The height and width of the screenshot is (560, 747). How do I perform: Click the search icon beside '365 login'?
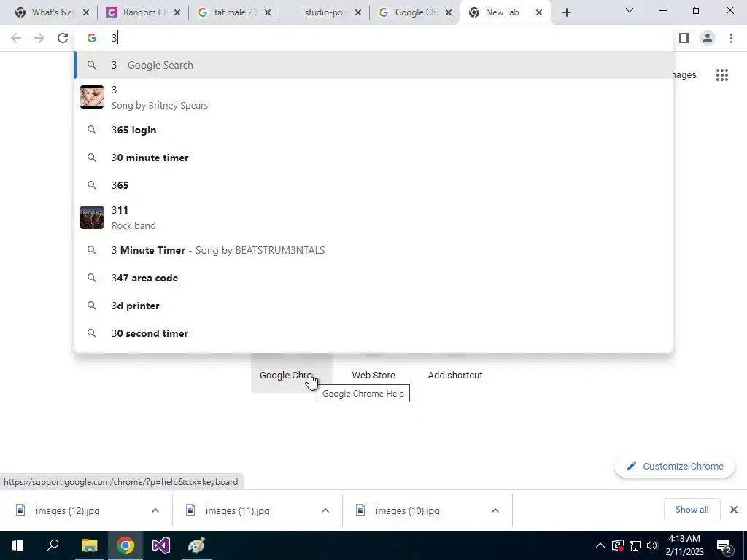click(92, 130)
